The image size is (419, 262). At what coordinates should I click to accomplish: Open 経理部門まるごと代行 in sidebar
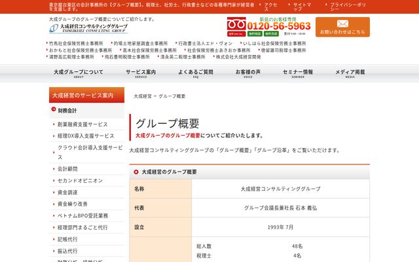82,227
